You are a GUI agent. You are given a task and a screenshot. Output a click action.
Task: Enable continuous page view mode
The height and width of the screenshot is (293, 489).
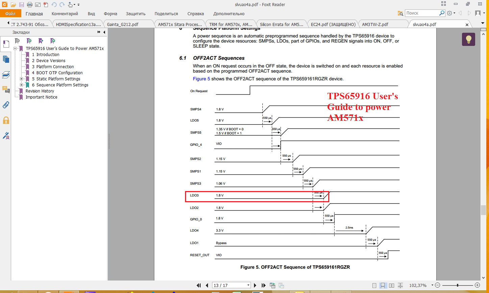[383, 285]
